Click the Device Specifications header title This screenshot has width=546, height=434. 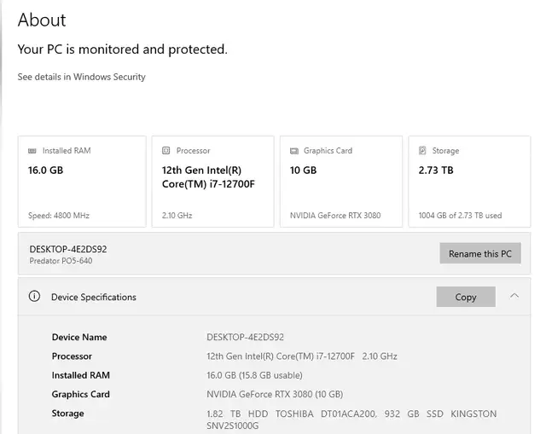click(94, 298)
